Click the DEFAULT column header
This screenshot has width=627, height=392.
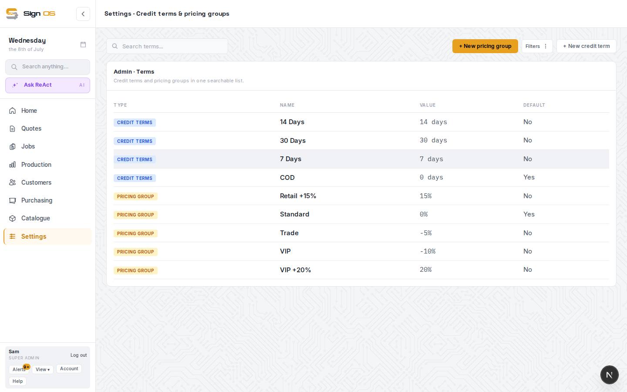534,105
